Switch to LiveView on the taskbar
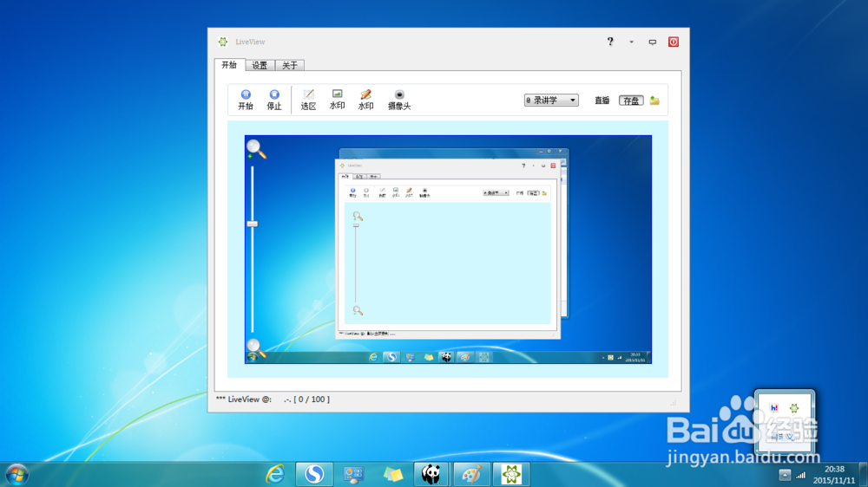868x487 pixels. pos(511,474)
